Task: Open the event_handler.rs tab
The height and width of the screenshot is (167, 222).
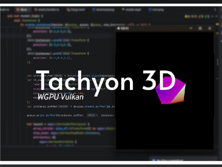Action: tap(47, 10)
